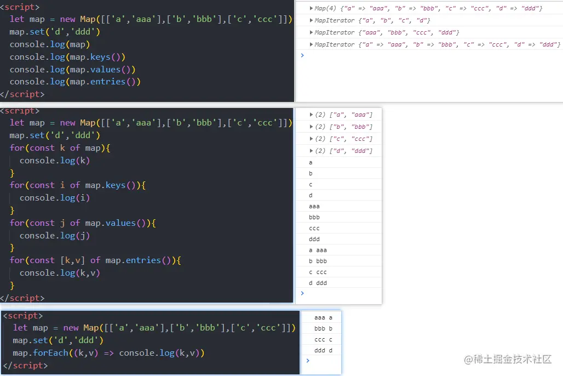The image size is (563, 376).
Task: Click the for(const j of map.values()){ line
Action: (83, 223)
